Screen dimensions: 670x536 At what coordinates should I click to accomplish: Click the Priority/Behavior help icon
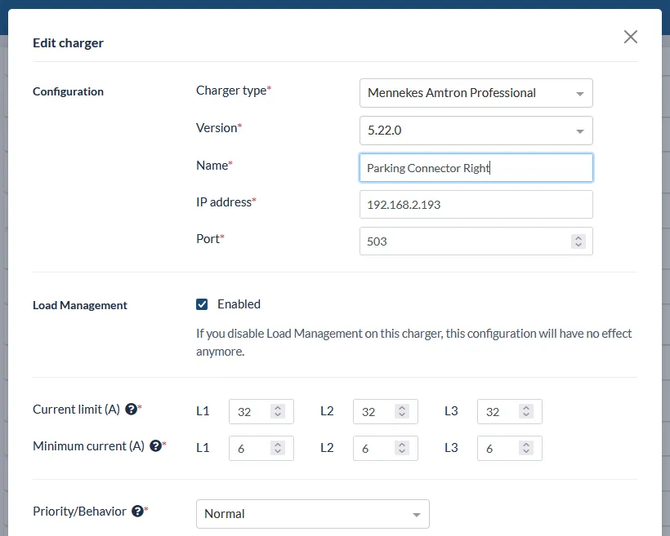pyautogui.click(x=137, y=512)
